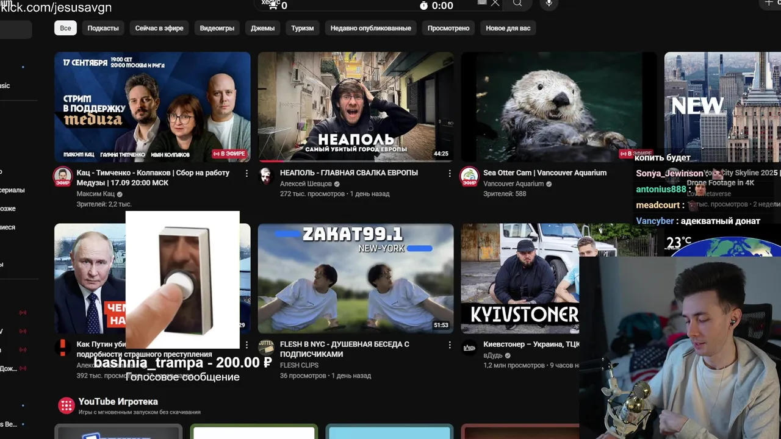Open title 'Sea Otter Cam | Vancouver Aquarium'
The width and height of the screenshot is (781, 439).
pyautogui.click(x=545, y=173)
